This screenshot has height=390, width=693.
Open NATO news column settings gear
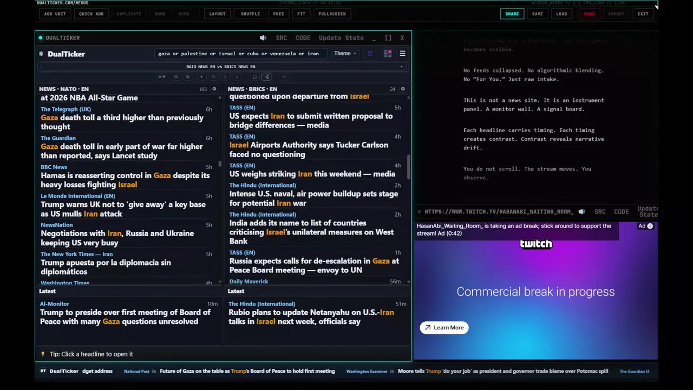click(214, 89)
